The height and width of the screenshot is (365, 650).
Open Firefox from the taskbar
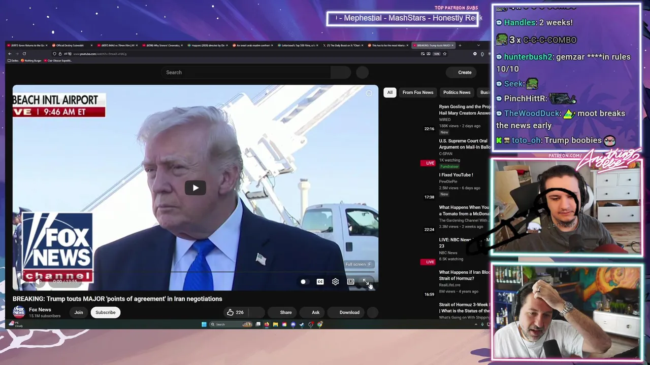tap(267, 324)
